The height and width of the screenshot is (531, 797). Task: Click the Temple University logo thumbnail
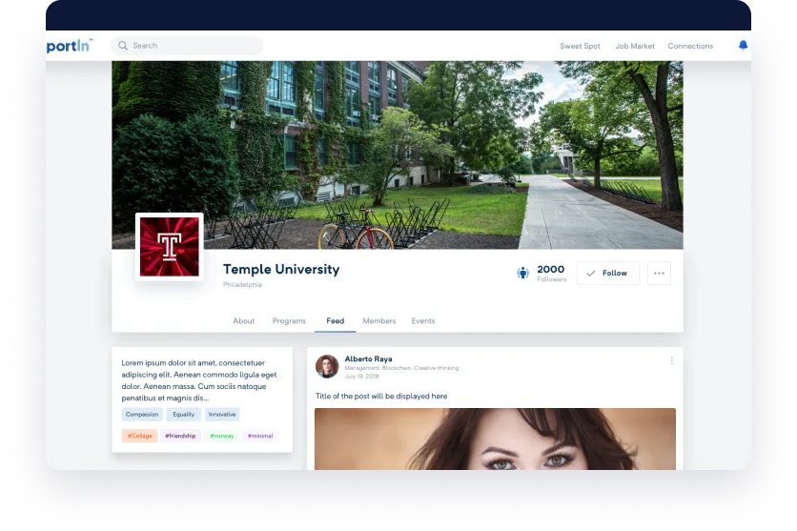click(x=170, y=247)
